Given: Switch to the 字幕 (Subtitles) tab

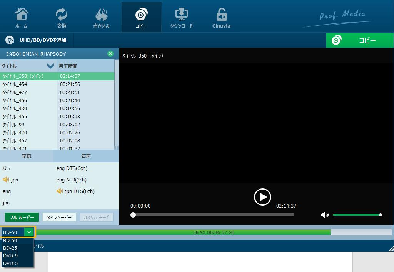Looking at the screenshot, I should pyautogui.click(x=26, y=156).
